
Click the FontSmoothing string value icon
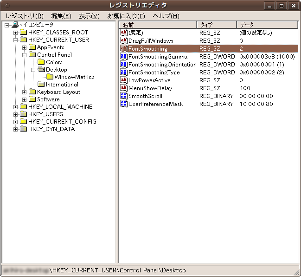(x=124, y=48)
